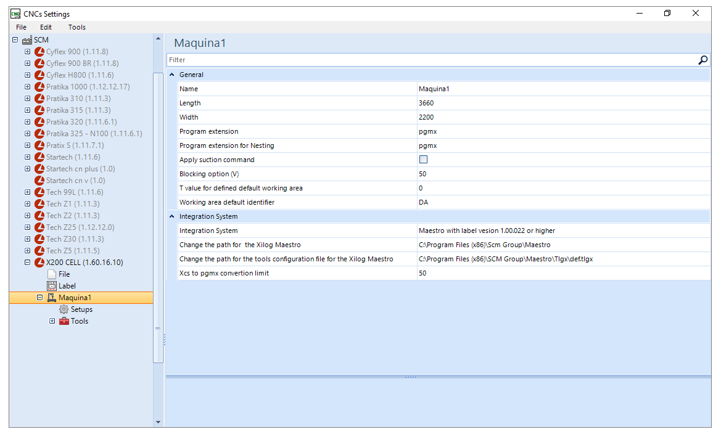Collapse the Maquina1 tree node
The width and height of the screenshot is (721, 437).
40,298
